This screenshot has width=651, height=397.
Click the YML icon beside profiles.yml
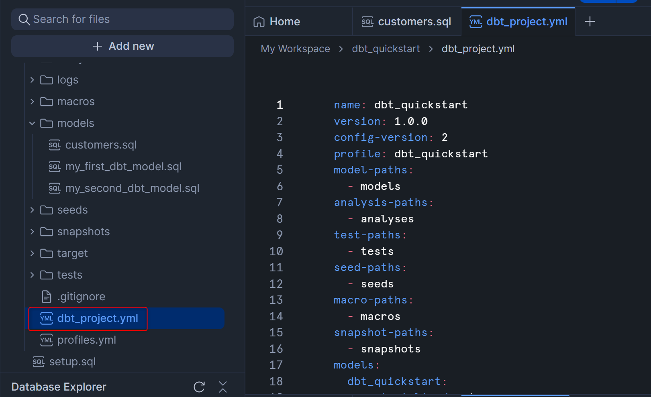(x=47, y=340)
